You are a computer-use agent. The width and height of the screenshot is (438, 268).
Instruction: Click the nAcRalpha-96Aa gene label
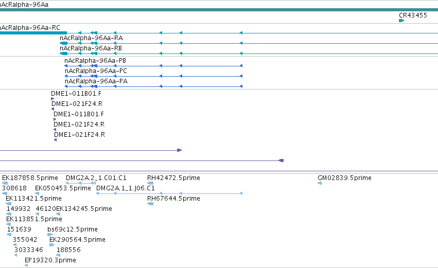24,5
